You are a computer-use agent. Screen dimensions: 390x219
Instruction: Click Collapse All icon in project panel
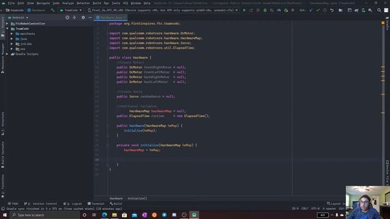click(74, 18)
